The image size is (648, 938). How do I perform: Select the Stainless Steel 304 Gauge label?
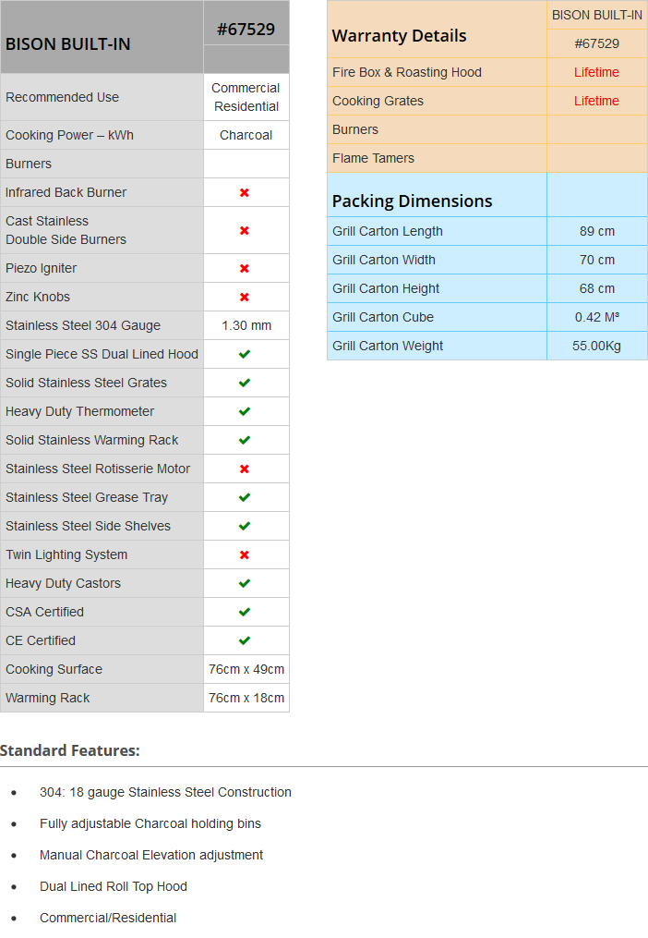83,325
